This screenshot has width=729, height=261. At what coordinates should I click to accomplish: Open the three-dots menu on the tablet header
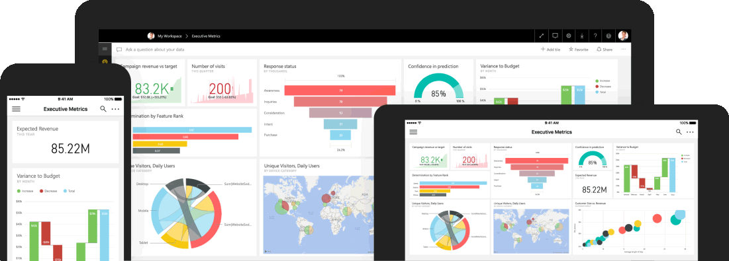(x=690, y=132)
